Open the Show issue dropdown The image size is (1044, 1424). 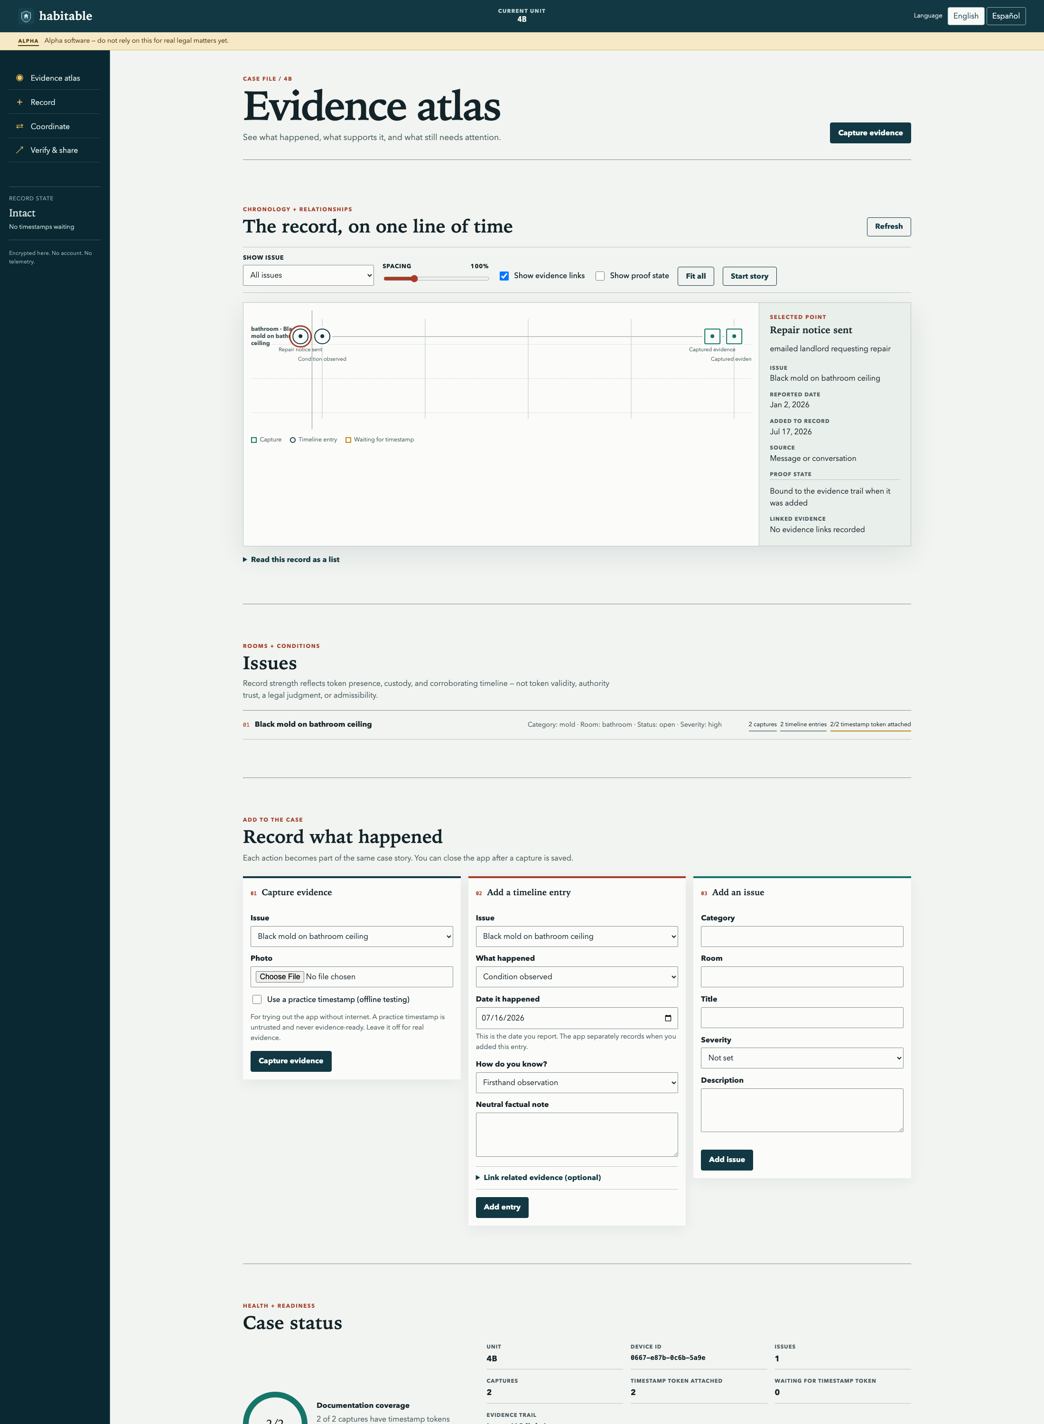click(308, 275)
